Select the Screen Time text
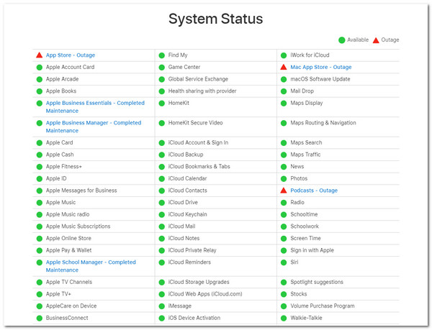432x330 pixels. coord(305,239)
